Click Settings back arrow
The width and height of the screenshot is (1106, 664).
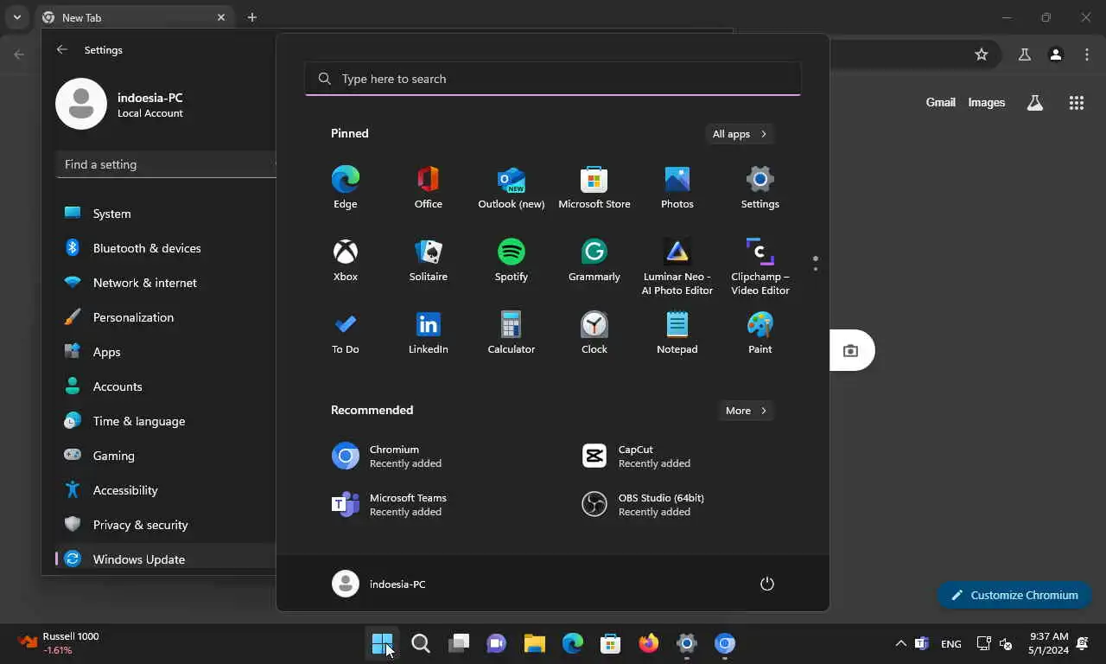pos(62,50)
